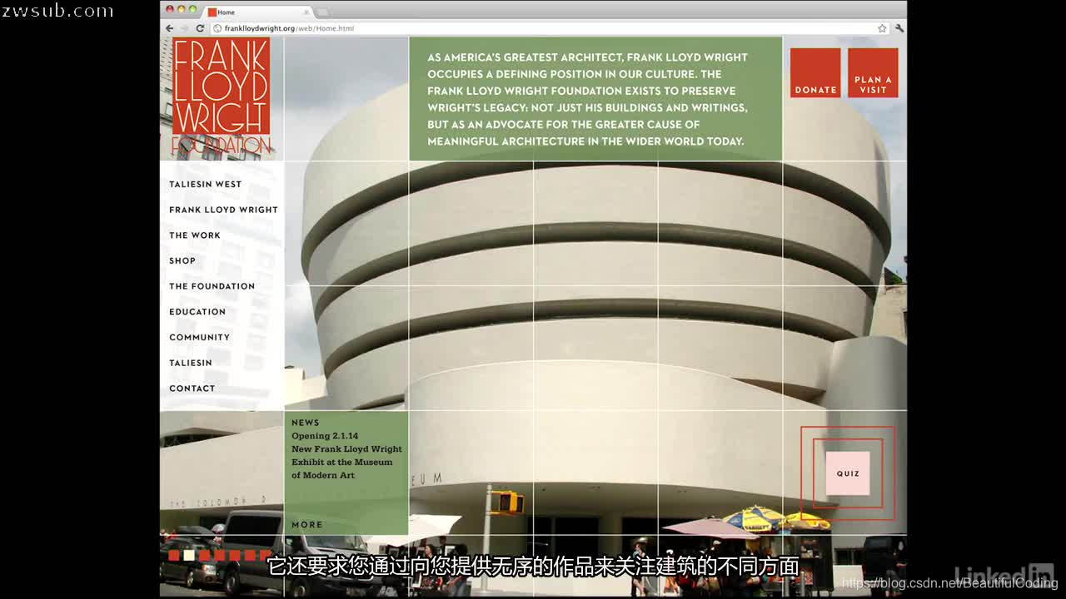
Task: Go back with the browser back arrow
Action: (170, 28)
